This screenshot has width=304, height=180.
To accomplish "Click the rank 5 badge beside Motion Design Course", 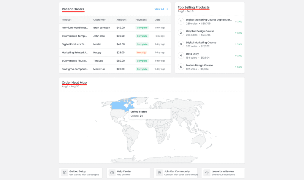I will [x=181, y=67].
